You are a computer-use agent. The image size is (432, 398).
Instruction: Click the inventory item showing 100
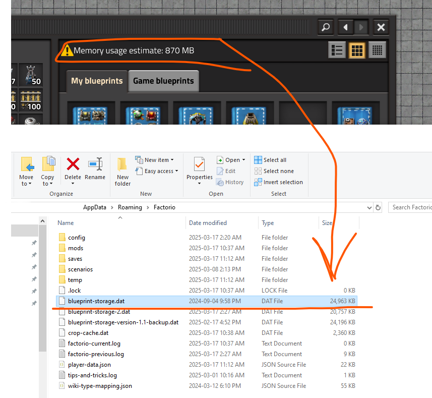click(x=31, y=100)
